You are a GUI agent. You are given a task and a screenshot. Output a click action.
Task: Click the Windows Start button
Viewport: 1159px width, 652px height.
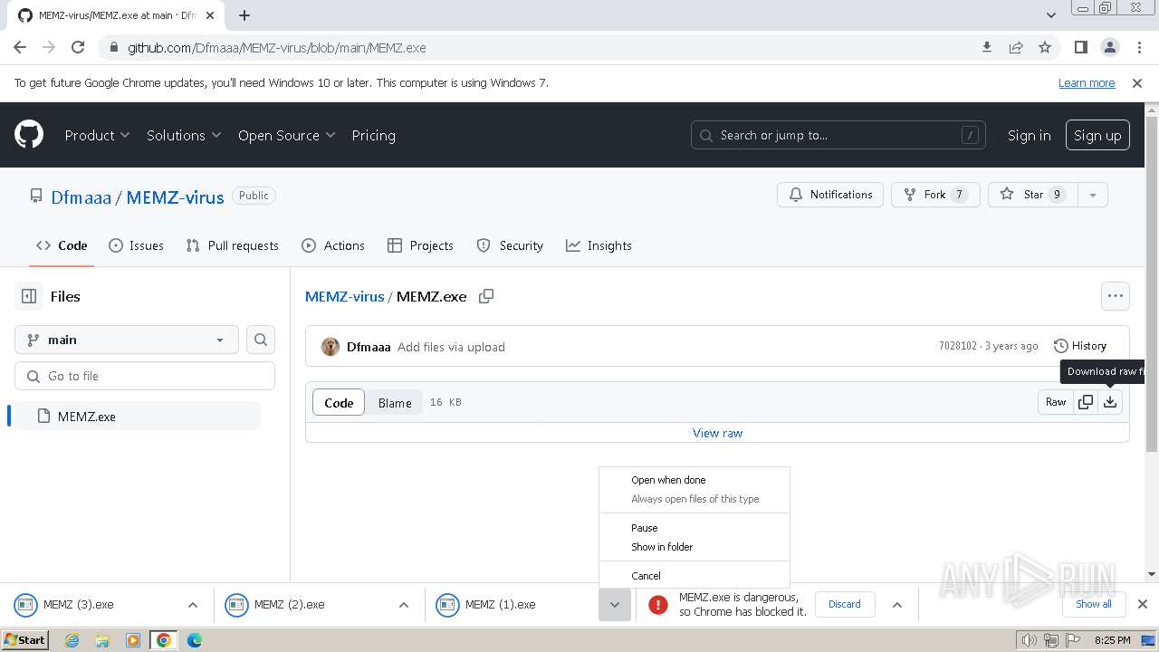[24, 640]
